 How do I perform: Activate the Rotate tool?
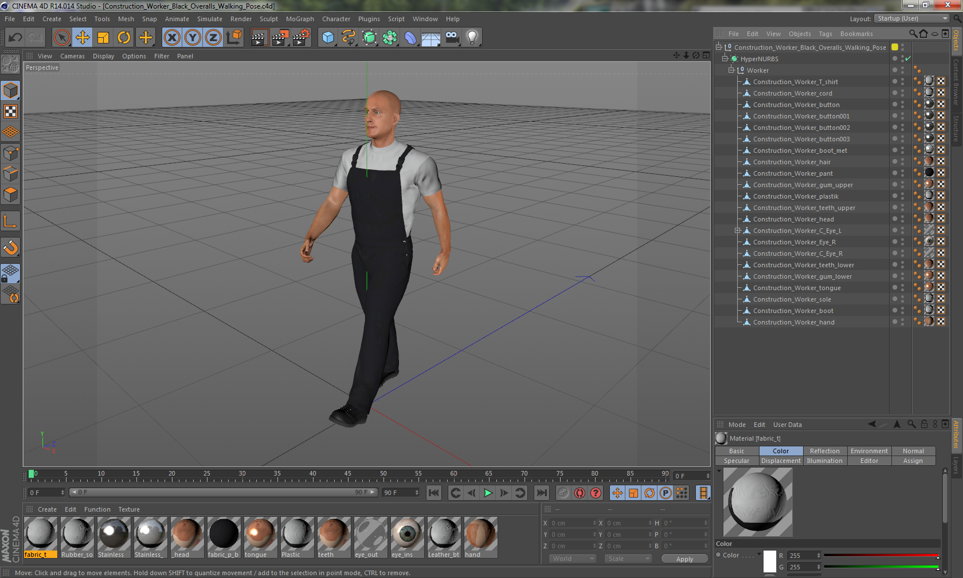(124, 38)
